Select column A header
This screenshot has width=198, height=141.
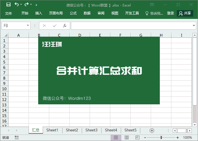[19, 35]
